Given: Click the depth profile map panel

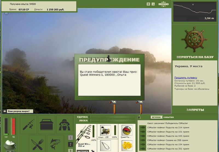Looking at the screenshot, I should tap(195, 11).
